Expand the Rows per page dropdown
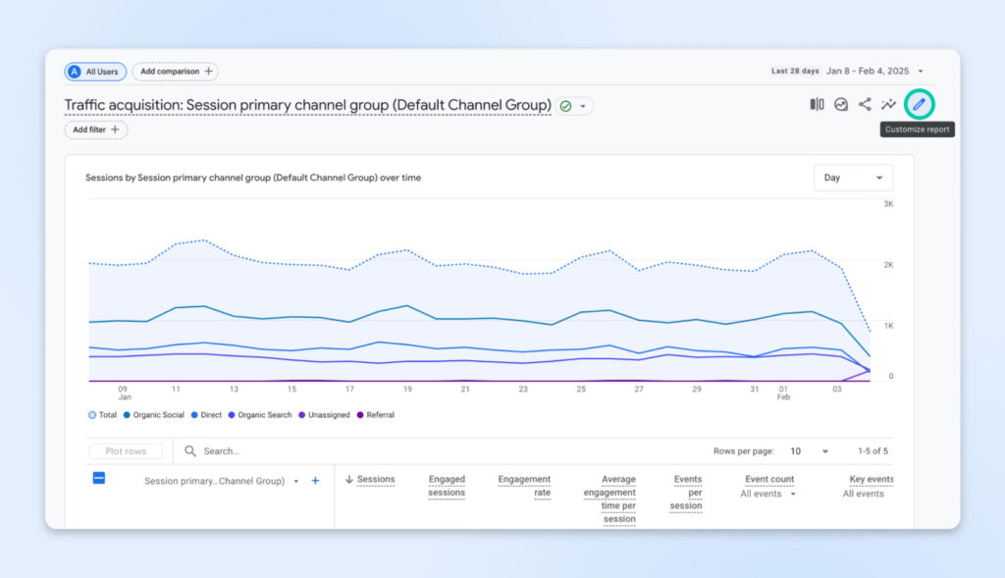 tap(811, 451)
